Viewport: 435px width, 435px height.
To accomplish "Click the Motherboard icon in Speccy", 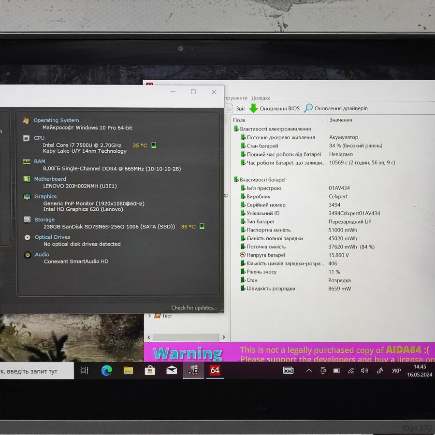I will coord(27,179).
